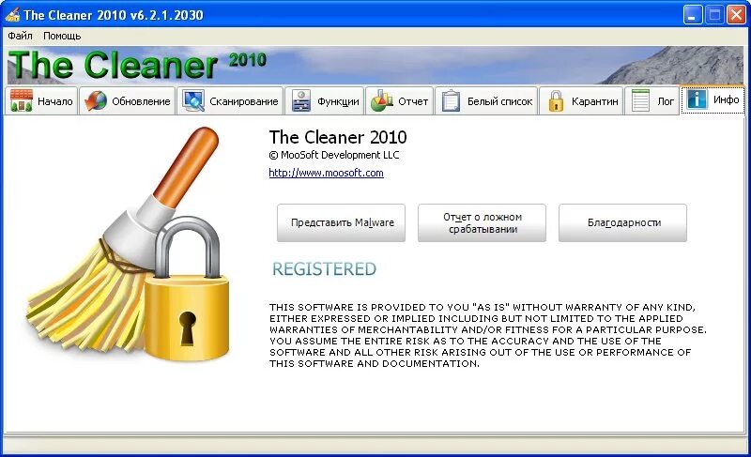Click the clipboard Белый список icon

(x=451, y=101)
